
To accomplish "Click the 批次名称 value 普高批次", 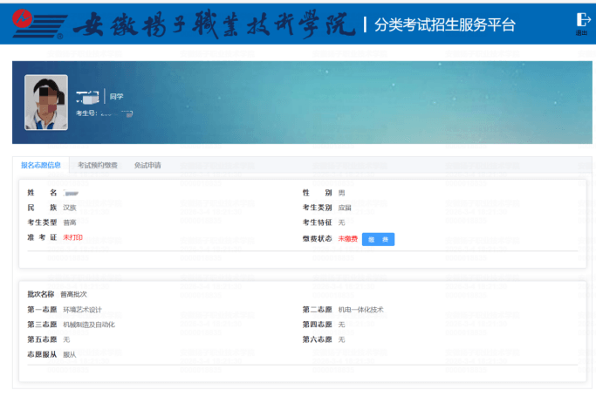I will [73, 295].
